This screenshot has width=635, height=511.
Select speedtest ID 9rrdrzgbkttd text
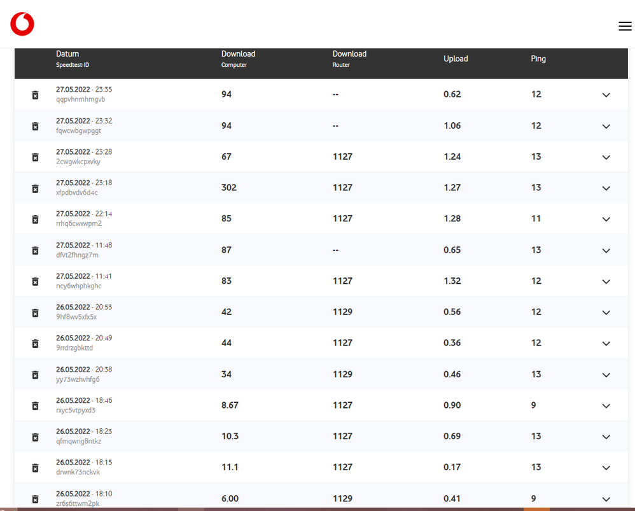[x=74, y=348]
